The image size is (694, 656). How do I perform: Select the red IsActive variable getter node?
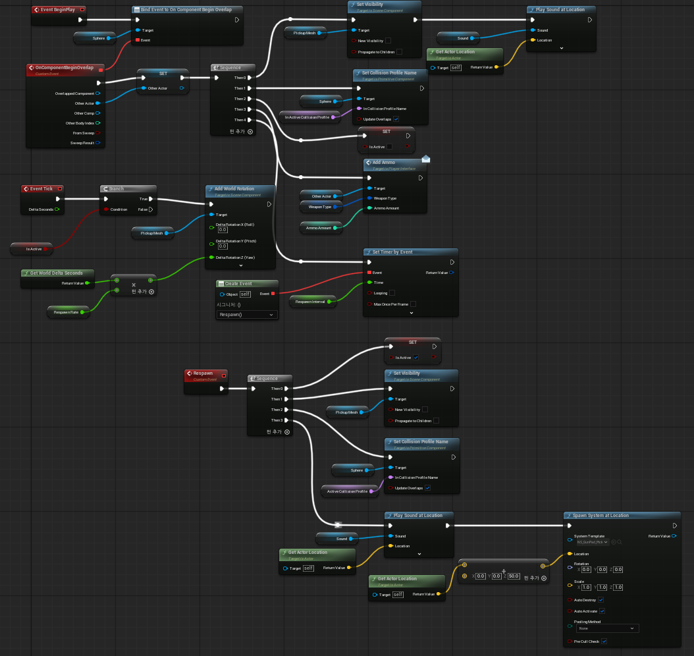click(x=32, y=249)
